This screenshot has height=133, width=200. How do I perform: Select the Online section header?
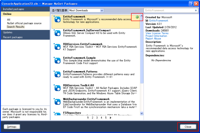25,14
